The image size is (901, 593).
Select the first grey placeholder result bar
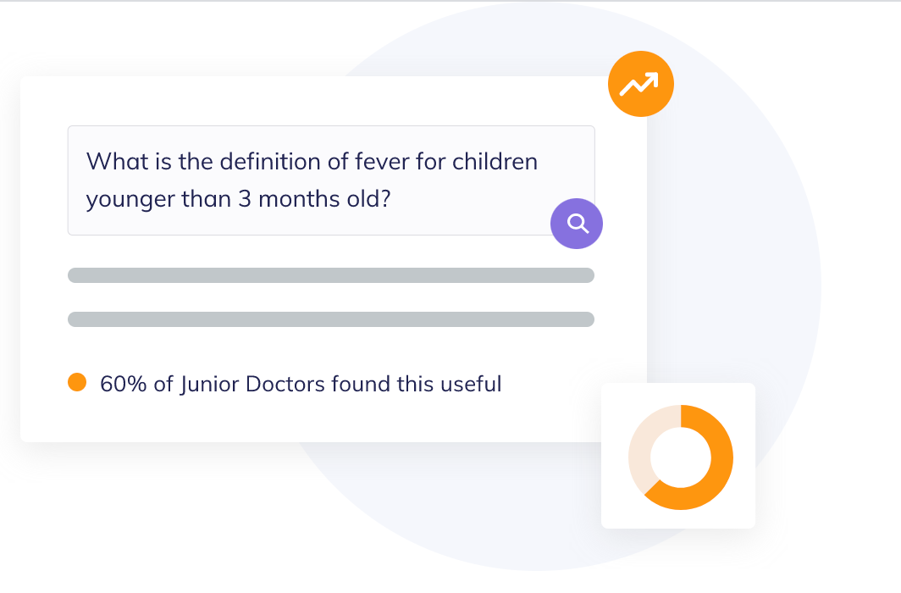click(331, 275)
